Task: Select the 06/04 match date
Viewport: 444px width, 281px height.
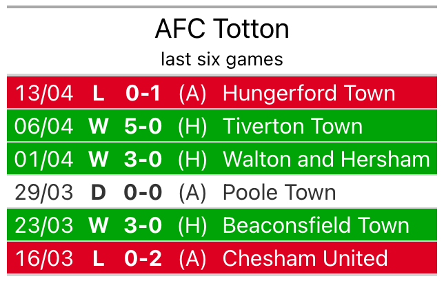Action: point(44,126)
